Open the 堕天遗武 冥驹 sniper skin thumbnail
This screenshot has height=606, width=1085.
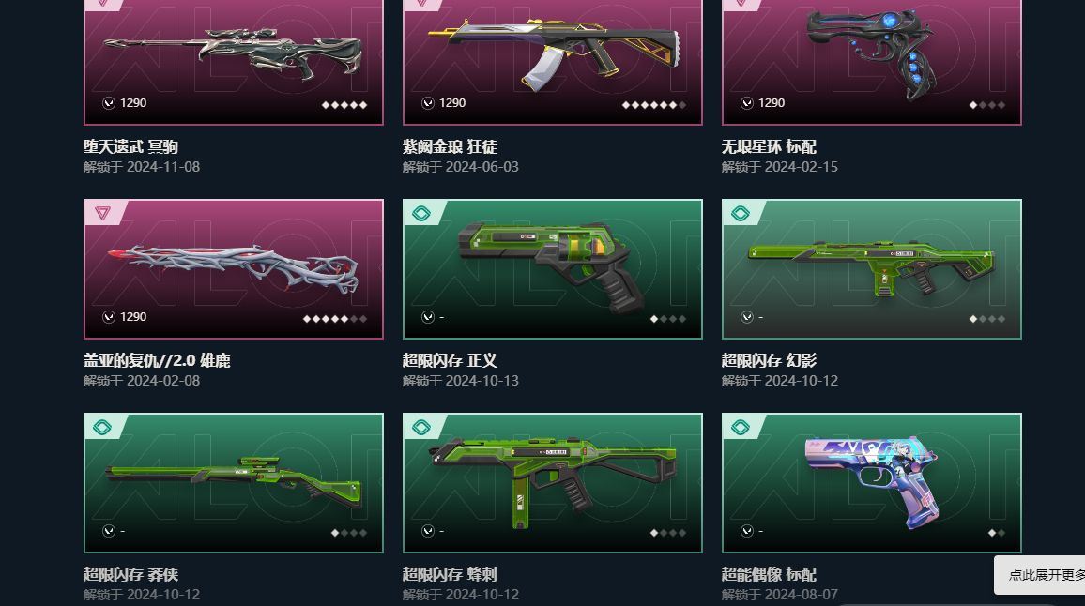click(233, 53)
